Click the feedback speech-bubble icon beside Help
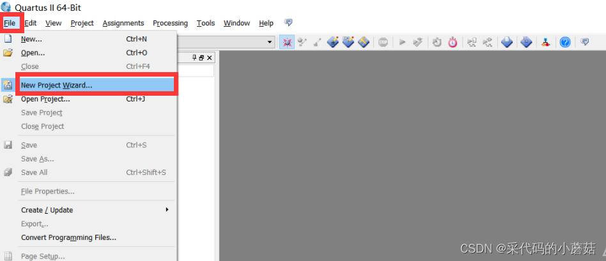 [x=288, y=22]
